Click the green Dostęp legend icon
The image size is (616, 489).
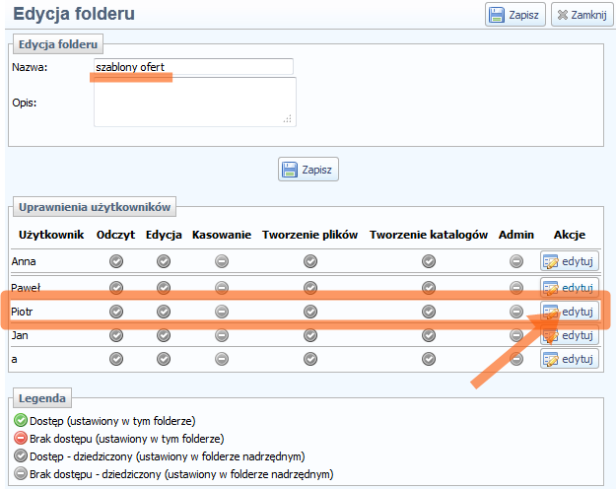click(20, 421)
